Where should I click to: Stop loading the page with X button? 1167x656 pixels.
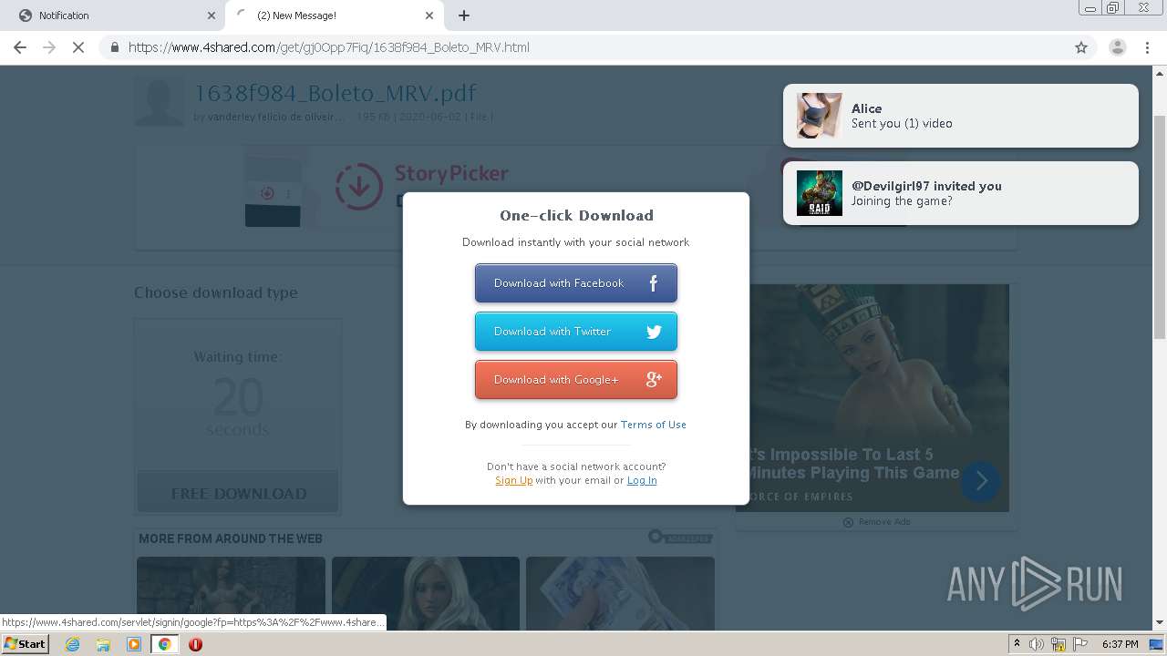[x=78, y=47]
